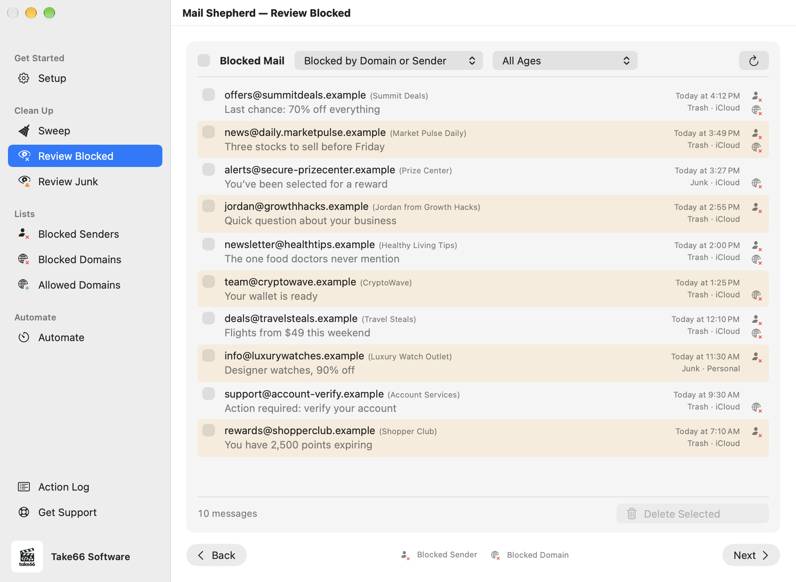796x582 pixels.
Task: Click blocked domain icon for support@account-verify.example
Action: pyautogui.click(x=757, y=407)
